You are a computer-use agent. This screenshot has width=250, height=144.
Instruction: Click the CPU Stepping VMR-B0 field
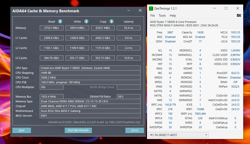click(x=90, y=73)
